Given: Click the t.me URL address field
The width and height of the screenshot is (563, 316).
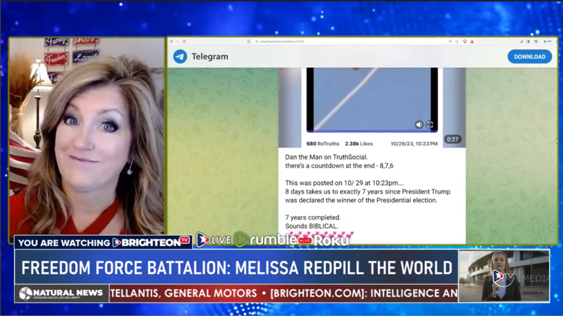Looking at the screenshot, I should click(x=281, y=41).
